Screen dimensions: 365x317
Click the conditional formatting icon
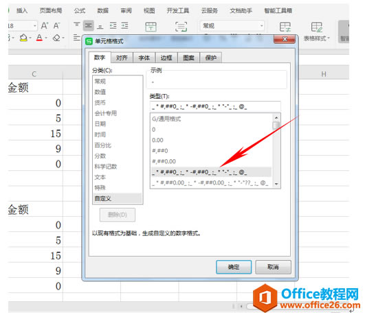(x=285, y=27)
